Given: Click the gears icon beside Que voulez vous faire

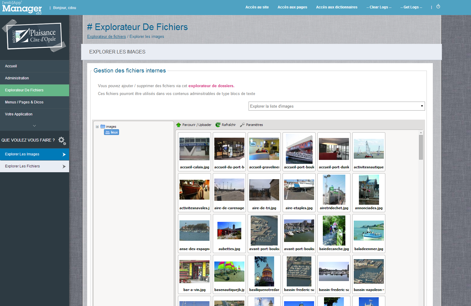Looking at the screenshot, I should [62, 140].
